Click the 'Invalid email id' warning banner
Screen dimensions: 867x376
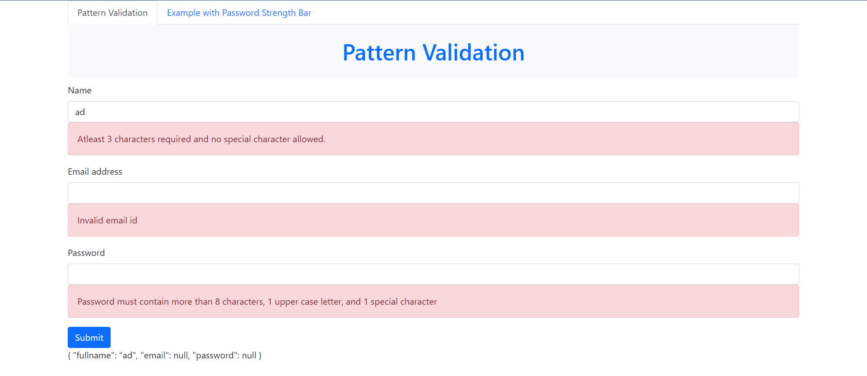(x=107, y=220)
